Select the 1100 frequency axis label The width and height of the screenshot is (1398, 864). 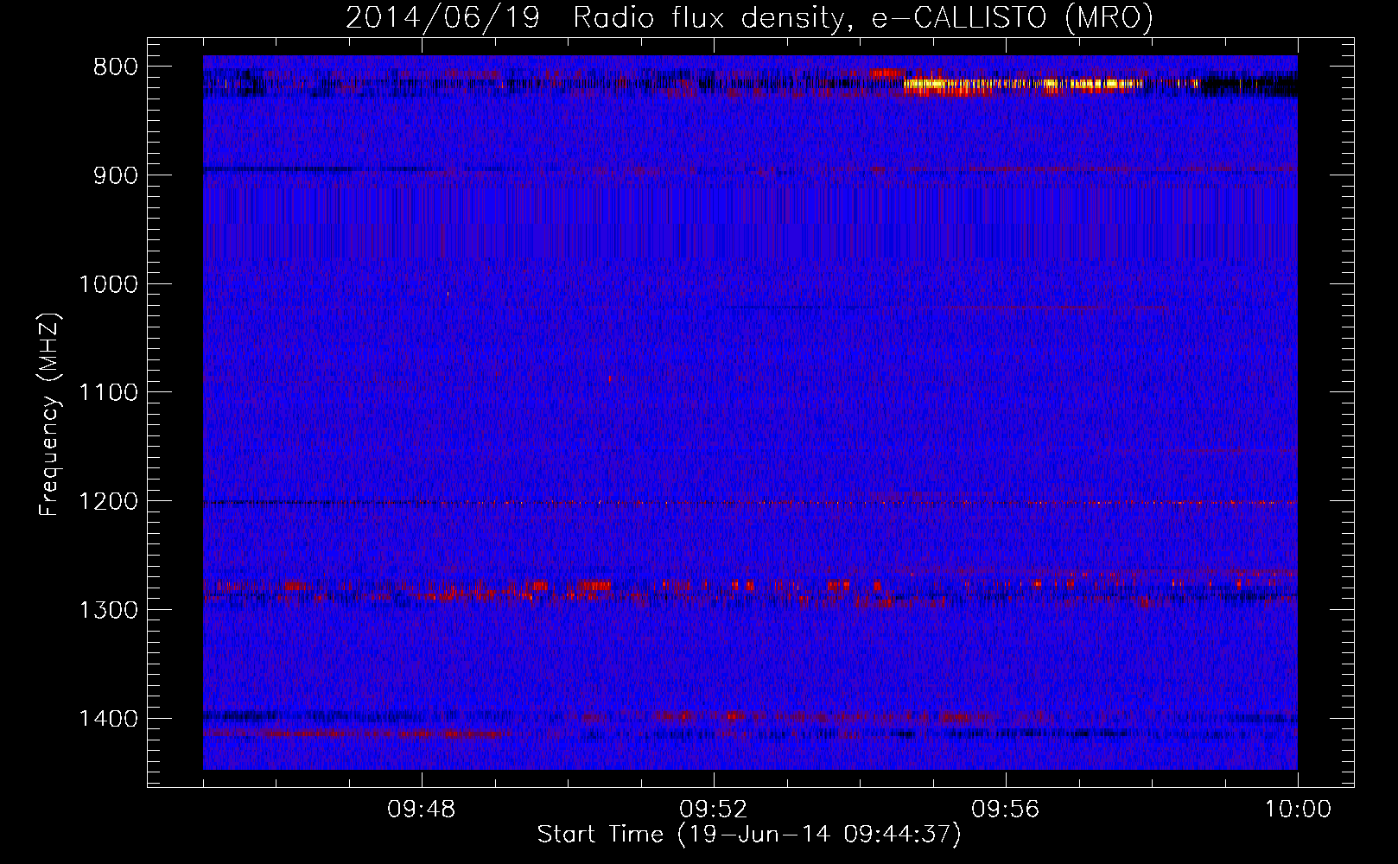pos(108,393)
